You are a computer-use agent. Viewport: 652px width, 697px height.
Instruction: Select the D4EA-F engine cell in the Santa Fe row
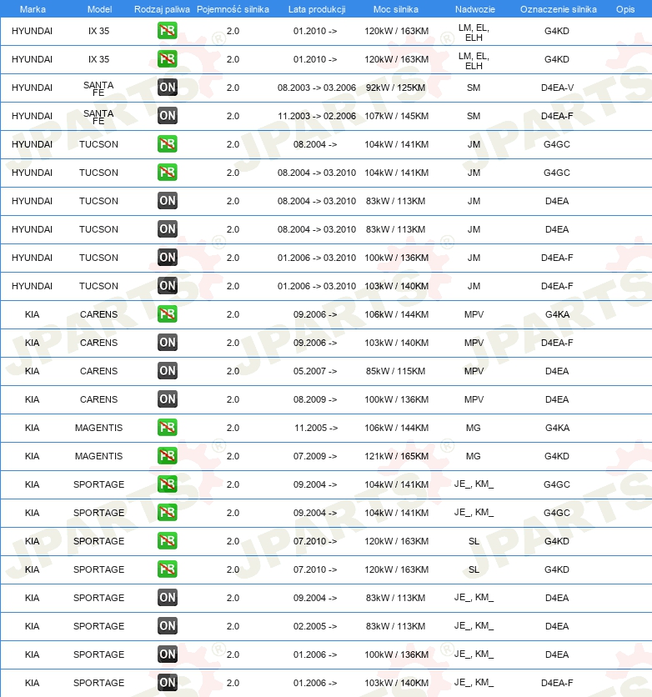click(x=557, y=116)
